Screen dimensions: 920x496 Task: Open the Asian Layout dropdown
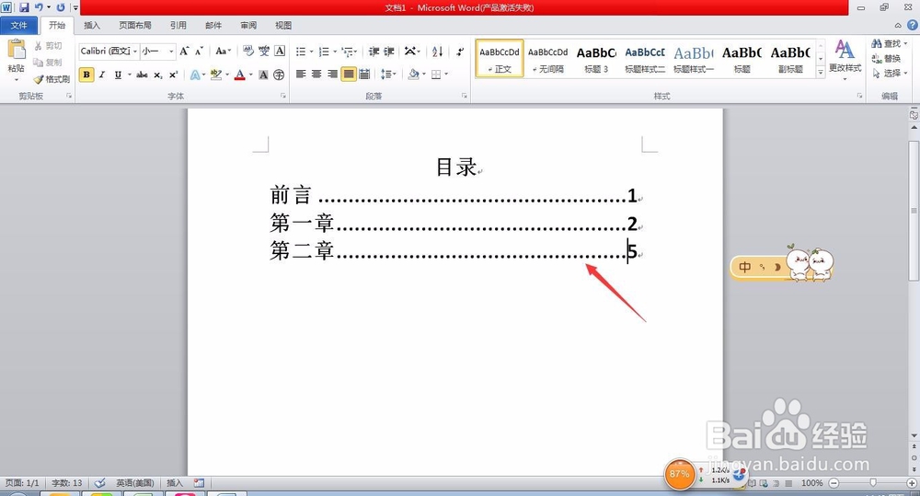[x=412, y=51]
